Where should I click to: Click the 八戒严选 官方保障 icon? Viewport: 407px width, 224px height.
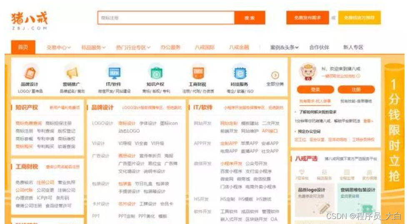370,172
